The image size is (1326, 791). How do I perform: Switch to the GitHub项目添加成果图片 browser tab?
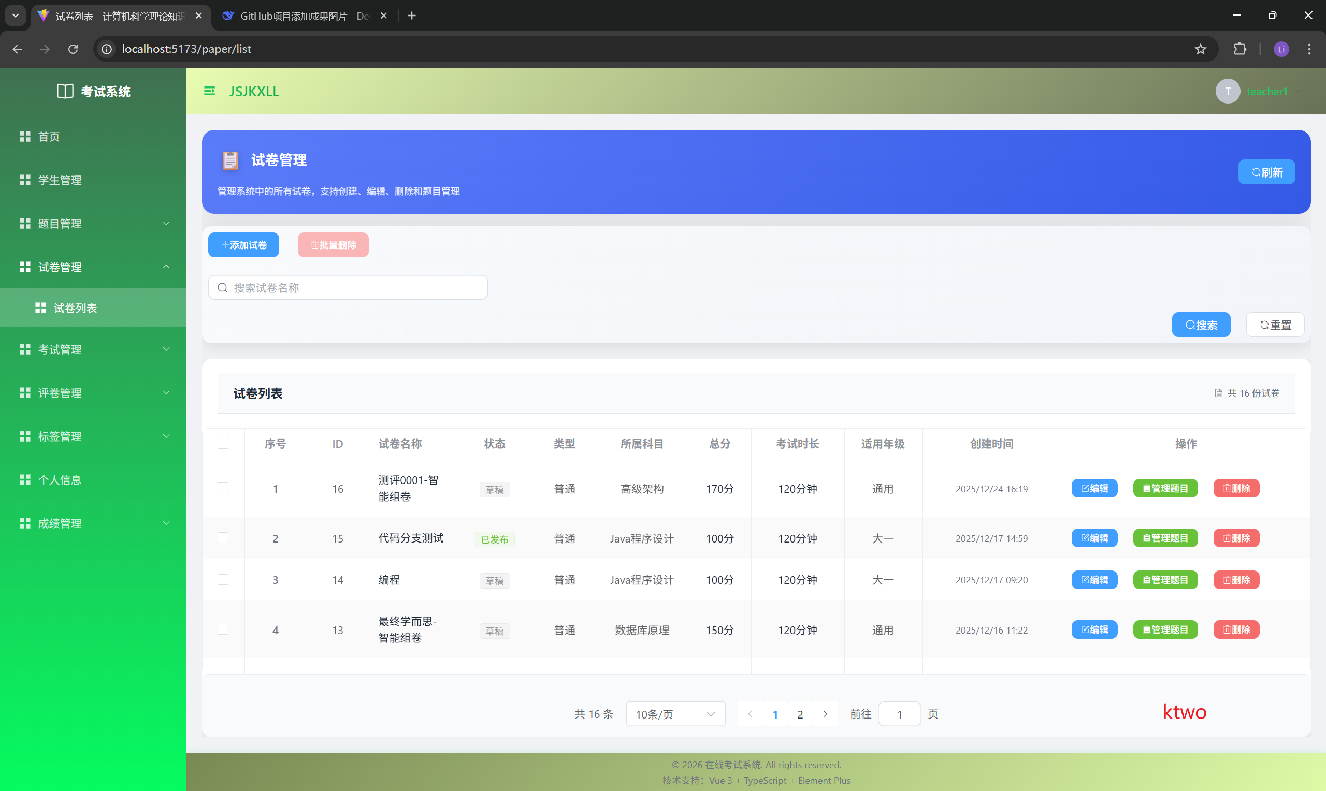(304, 16)
